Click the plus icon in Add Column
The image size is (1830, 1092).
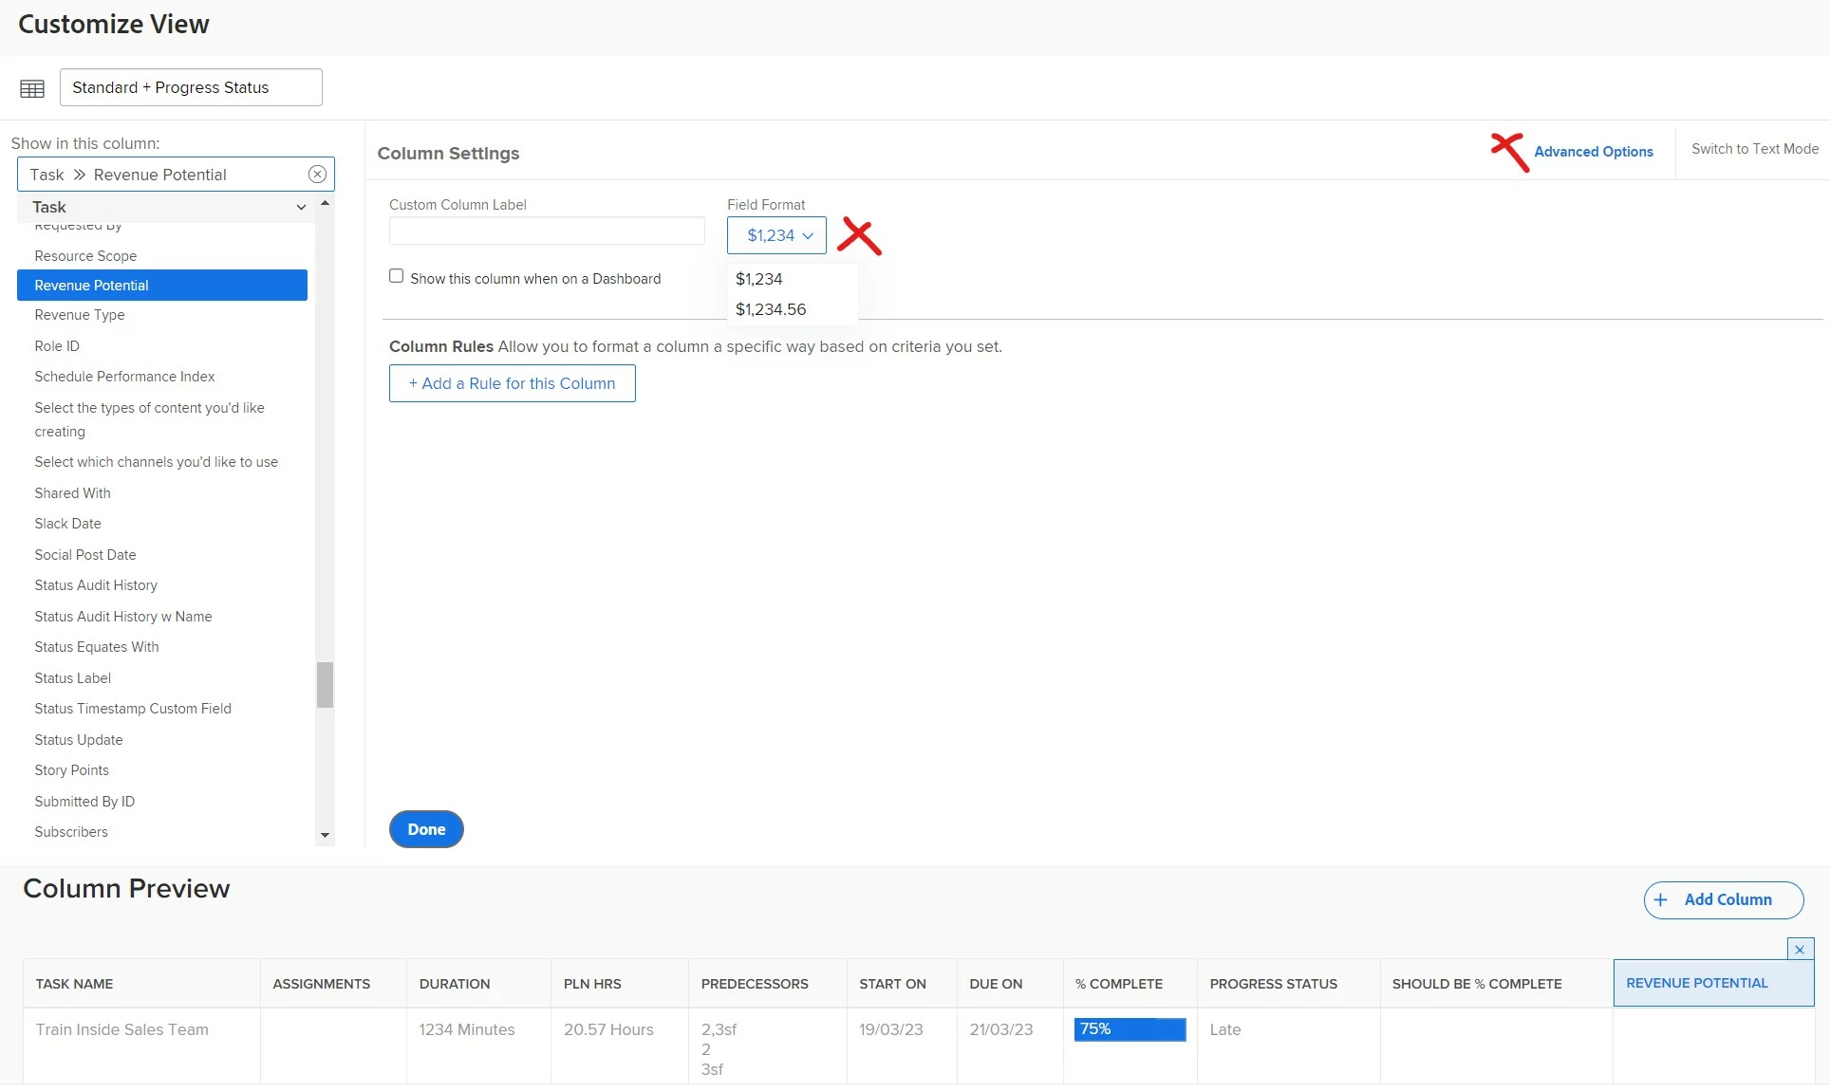click(x=1660, y=900)
